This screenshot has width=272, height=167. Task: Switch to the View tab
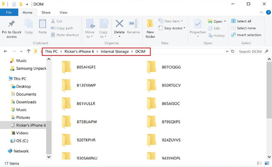point(64,13)
